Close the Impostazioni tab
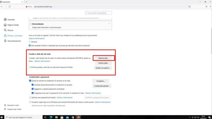The image size is (212, 119). [x=22, y=2]
